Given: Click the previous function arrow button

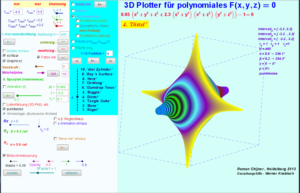Looking at the screenshot, I should [x=76, y=61].
